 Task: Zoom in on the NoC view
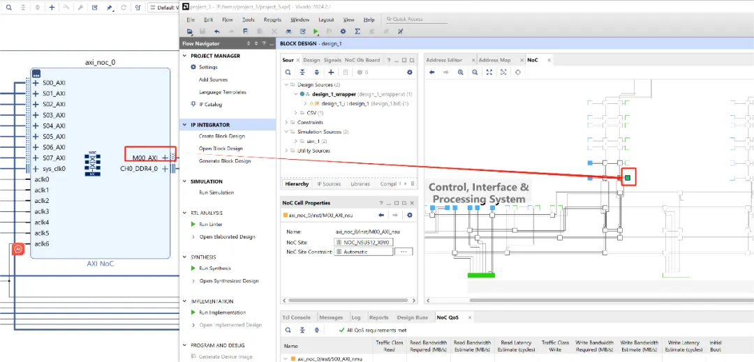click(x=460, y=72)
